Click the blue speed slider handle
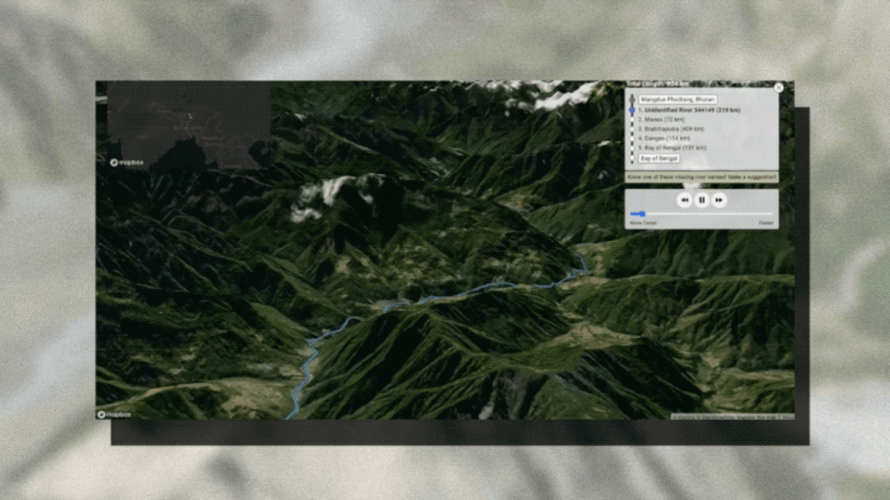The width and height of the screenshot is (890, 500). [642, 214]
